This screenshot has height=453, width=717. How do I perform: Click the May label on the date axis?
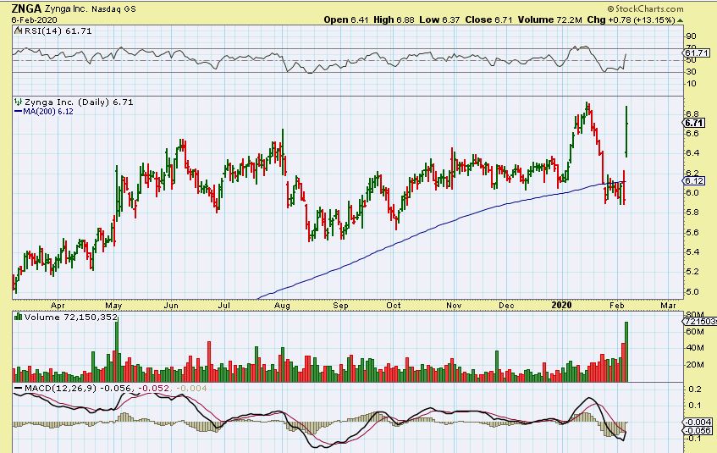(113, 306)
